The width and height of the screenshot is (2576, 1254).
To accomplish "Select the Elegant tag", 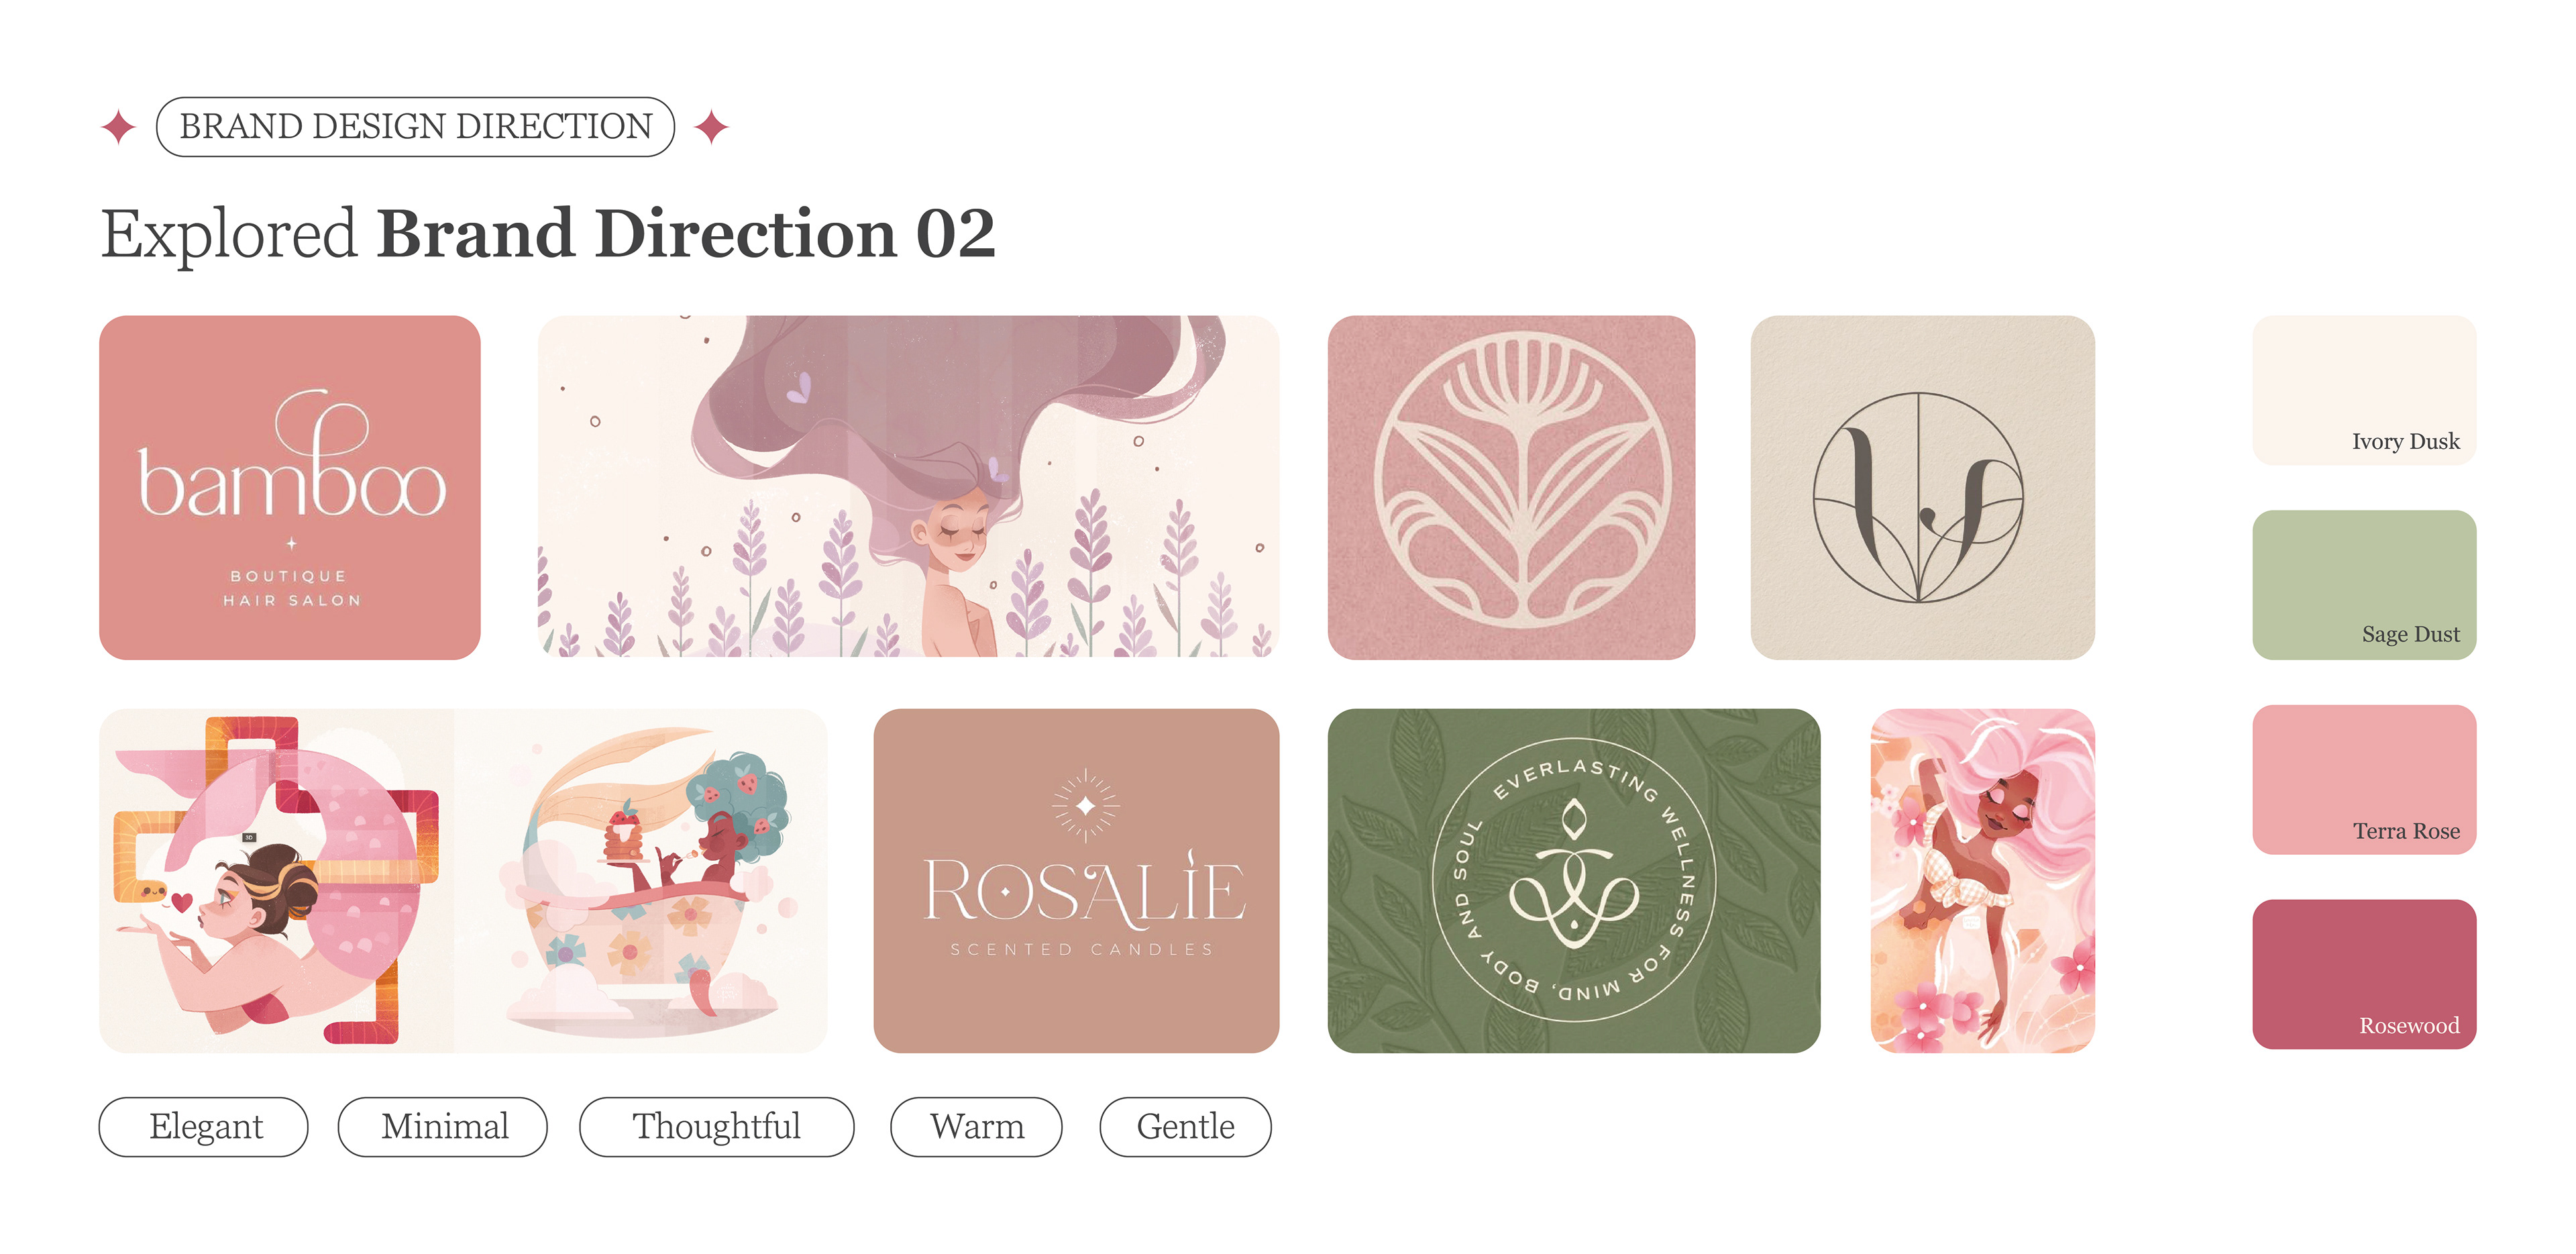I will tap(203, 1127).
